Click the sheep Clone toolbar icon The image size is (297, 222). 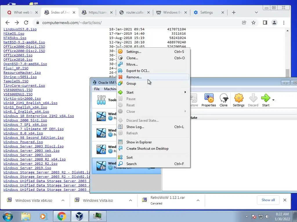pos(224,100)
